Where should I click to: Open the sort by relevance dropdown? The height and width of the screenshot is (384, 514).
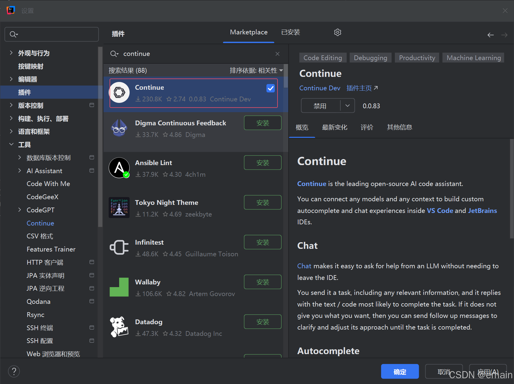[x=256, y=71]
